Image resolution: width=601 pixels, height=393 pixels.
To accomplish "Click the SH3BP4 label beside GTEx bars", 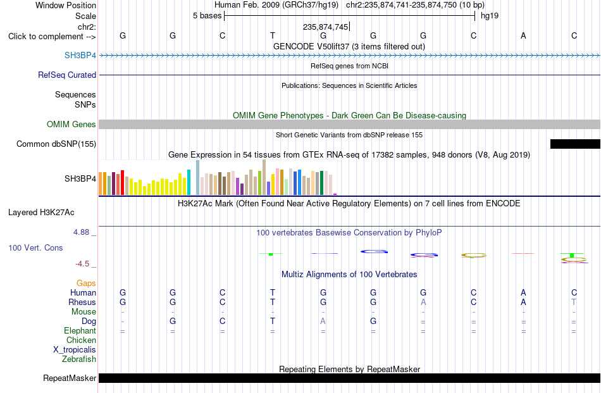I will point(80,178).
